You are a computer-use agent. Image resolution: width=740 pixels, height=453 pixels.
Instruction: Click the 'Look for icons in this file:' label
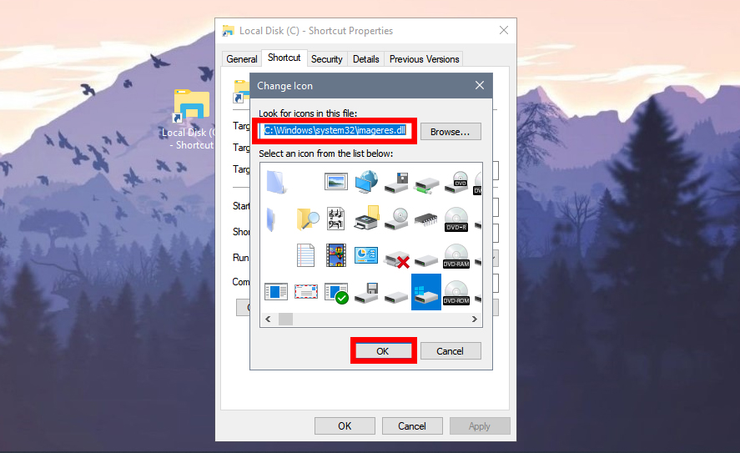[308, 113]
